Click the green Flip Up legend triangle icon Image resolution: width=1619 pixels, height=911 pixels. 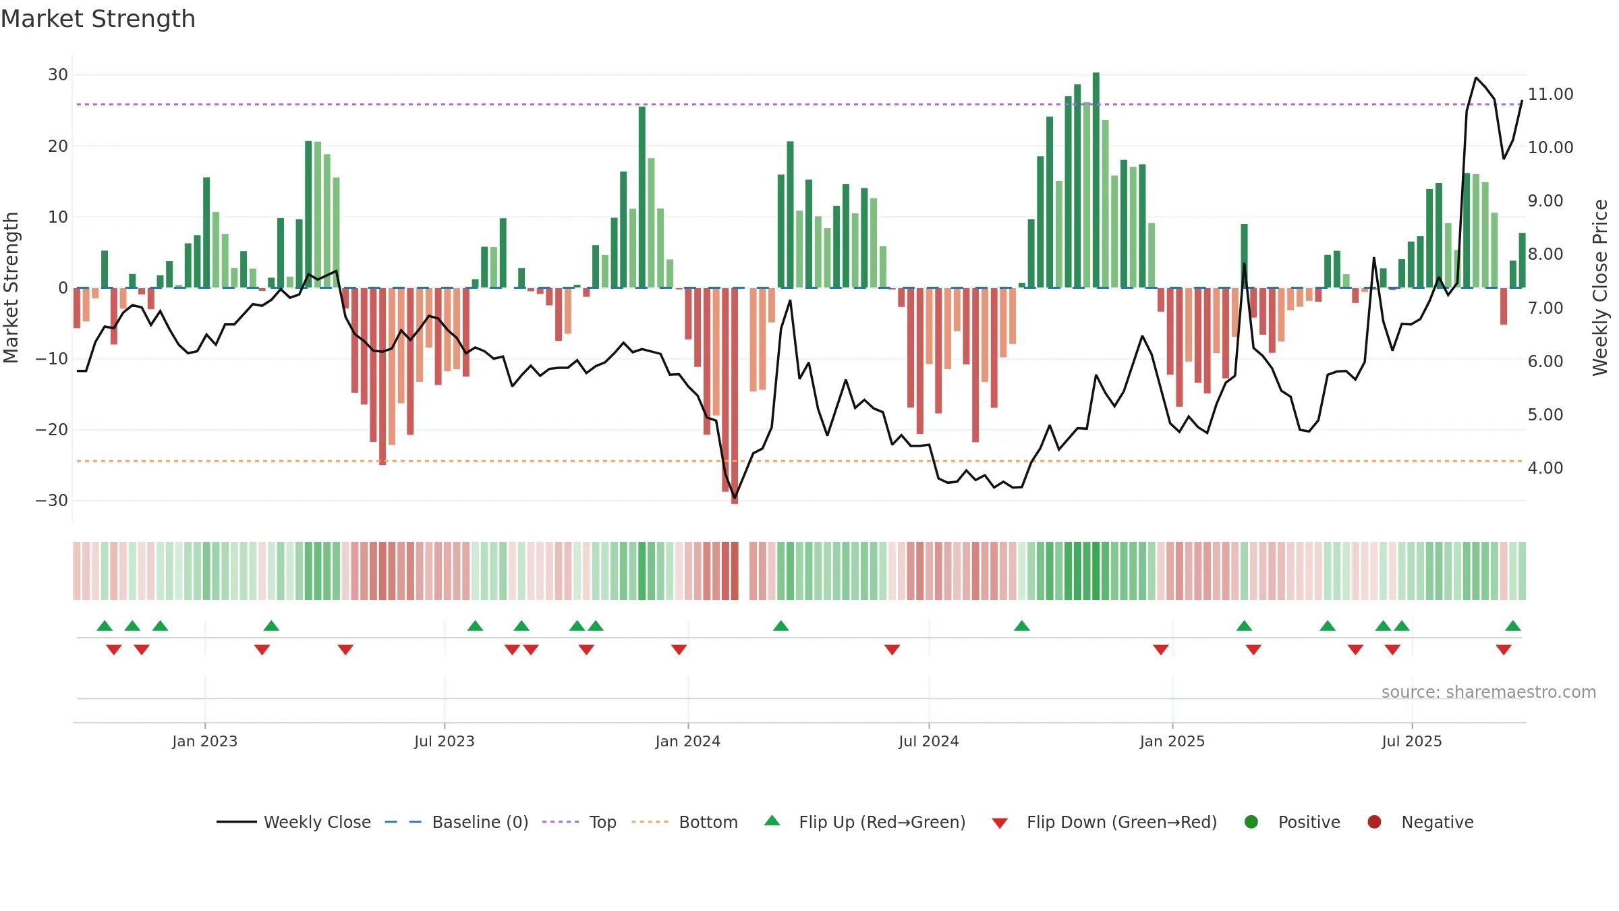(x=772, y=821)
